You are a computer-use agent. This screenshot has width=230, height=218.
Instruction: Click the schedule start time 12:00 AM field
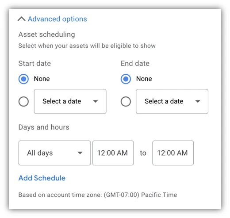tap(113, 153)
